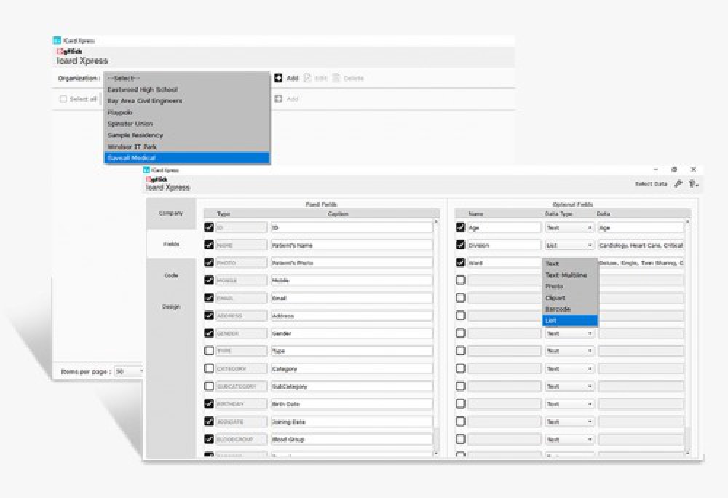Click the Blood Group caption field
Screen dimensions: 728x498
352,439
